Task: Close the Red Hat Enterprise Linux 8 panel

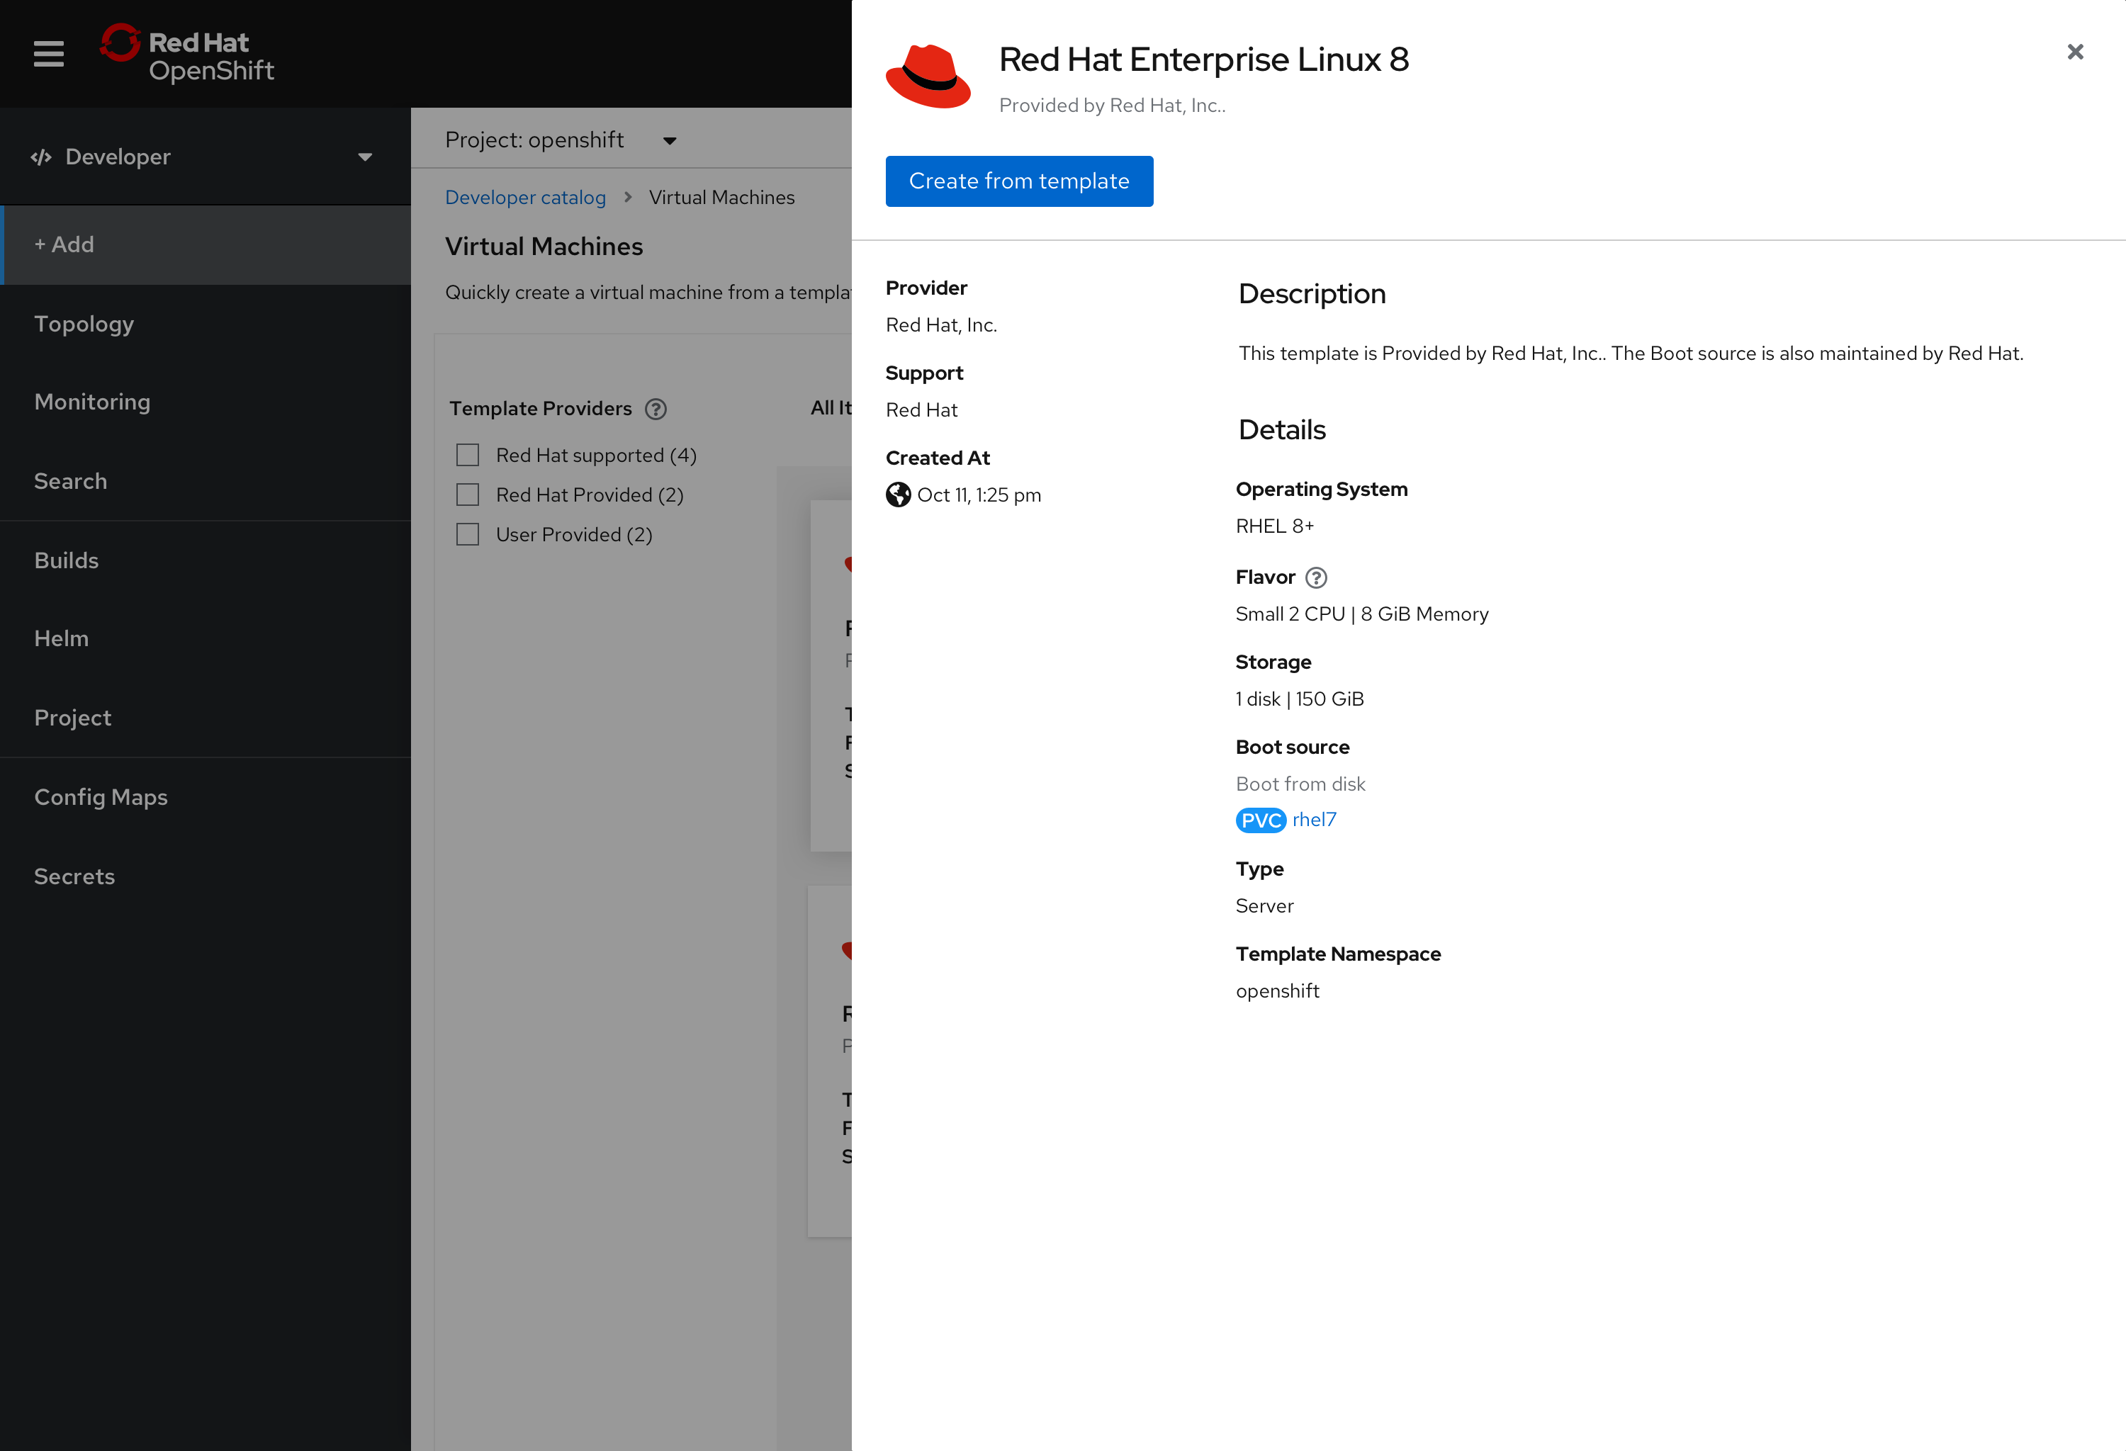Action: 2075,52
